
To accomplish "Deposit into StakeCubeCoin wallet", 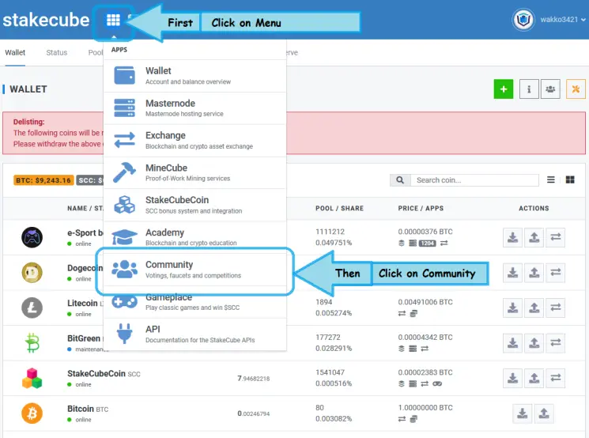I will tap(513, 378).
